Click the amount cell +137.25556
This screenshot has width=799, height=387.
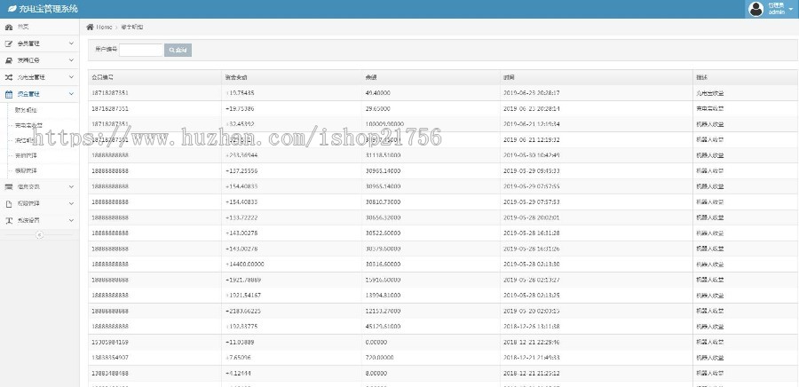click(241, 171)
